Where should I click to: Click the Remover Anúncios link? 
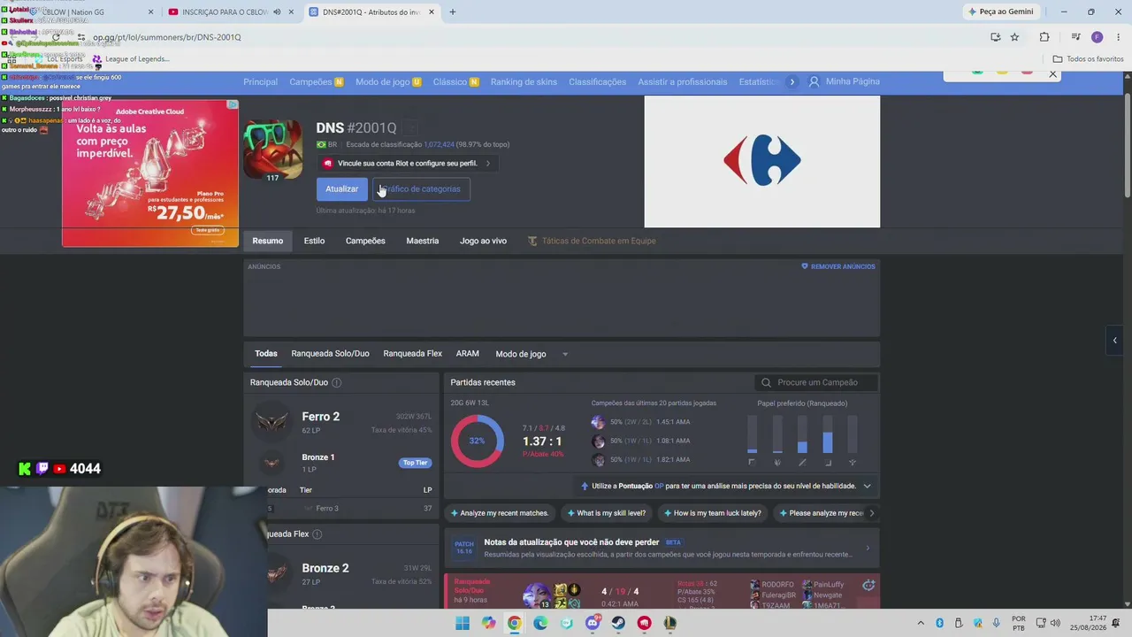[x=838, y=266]
